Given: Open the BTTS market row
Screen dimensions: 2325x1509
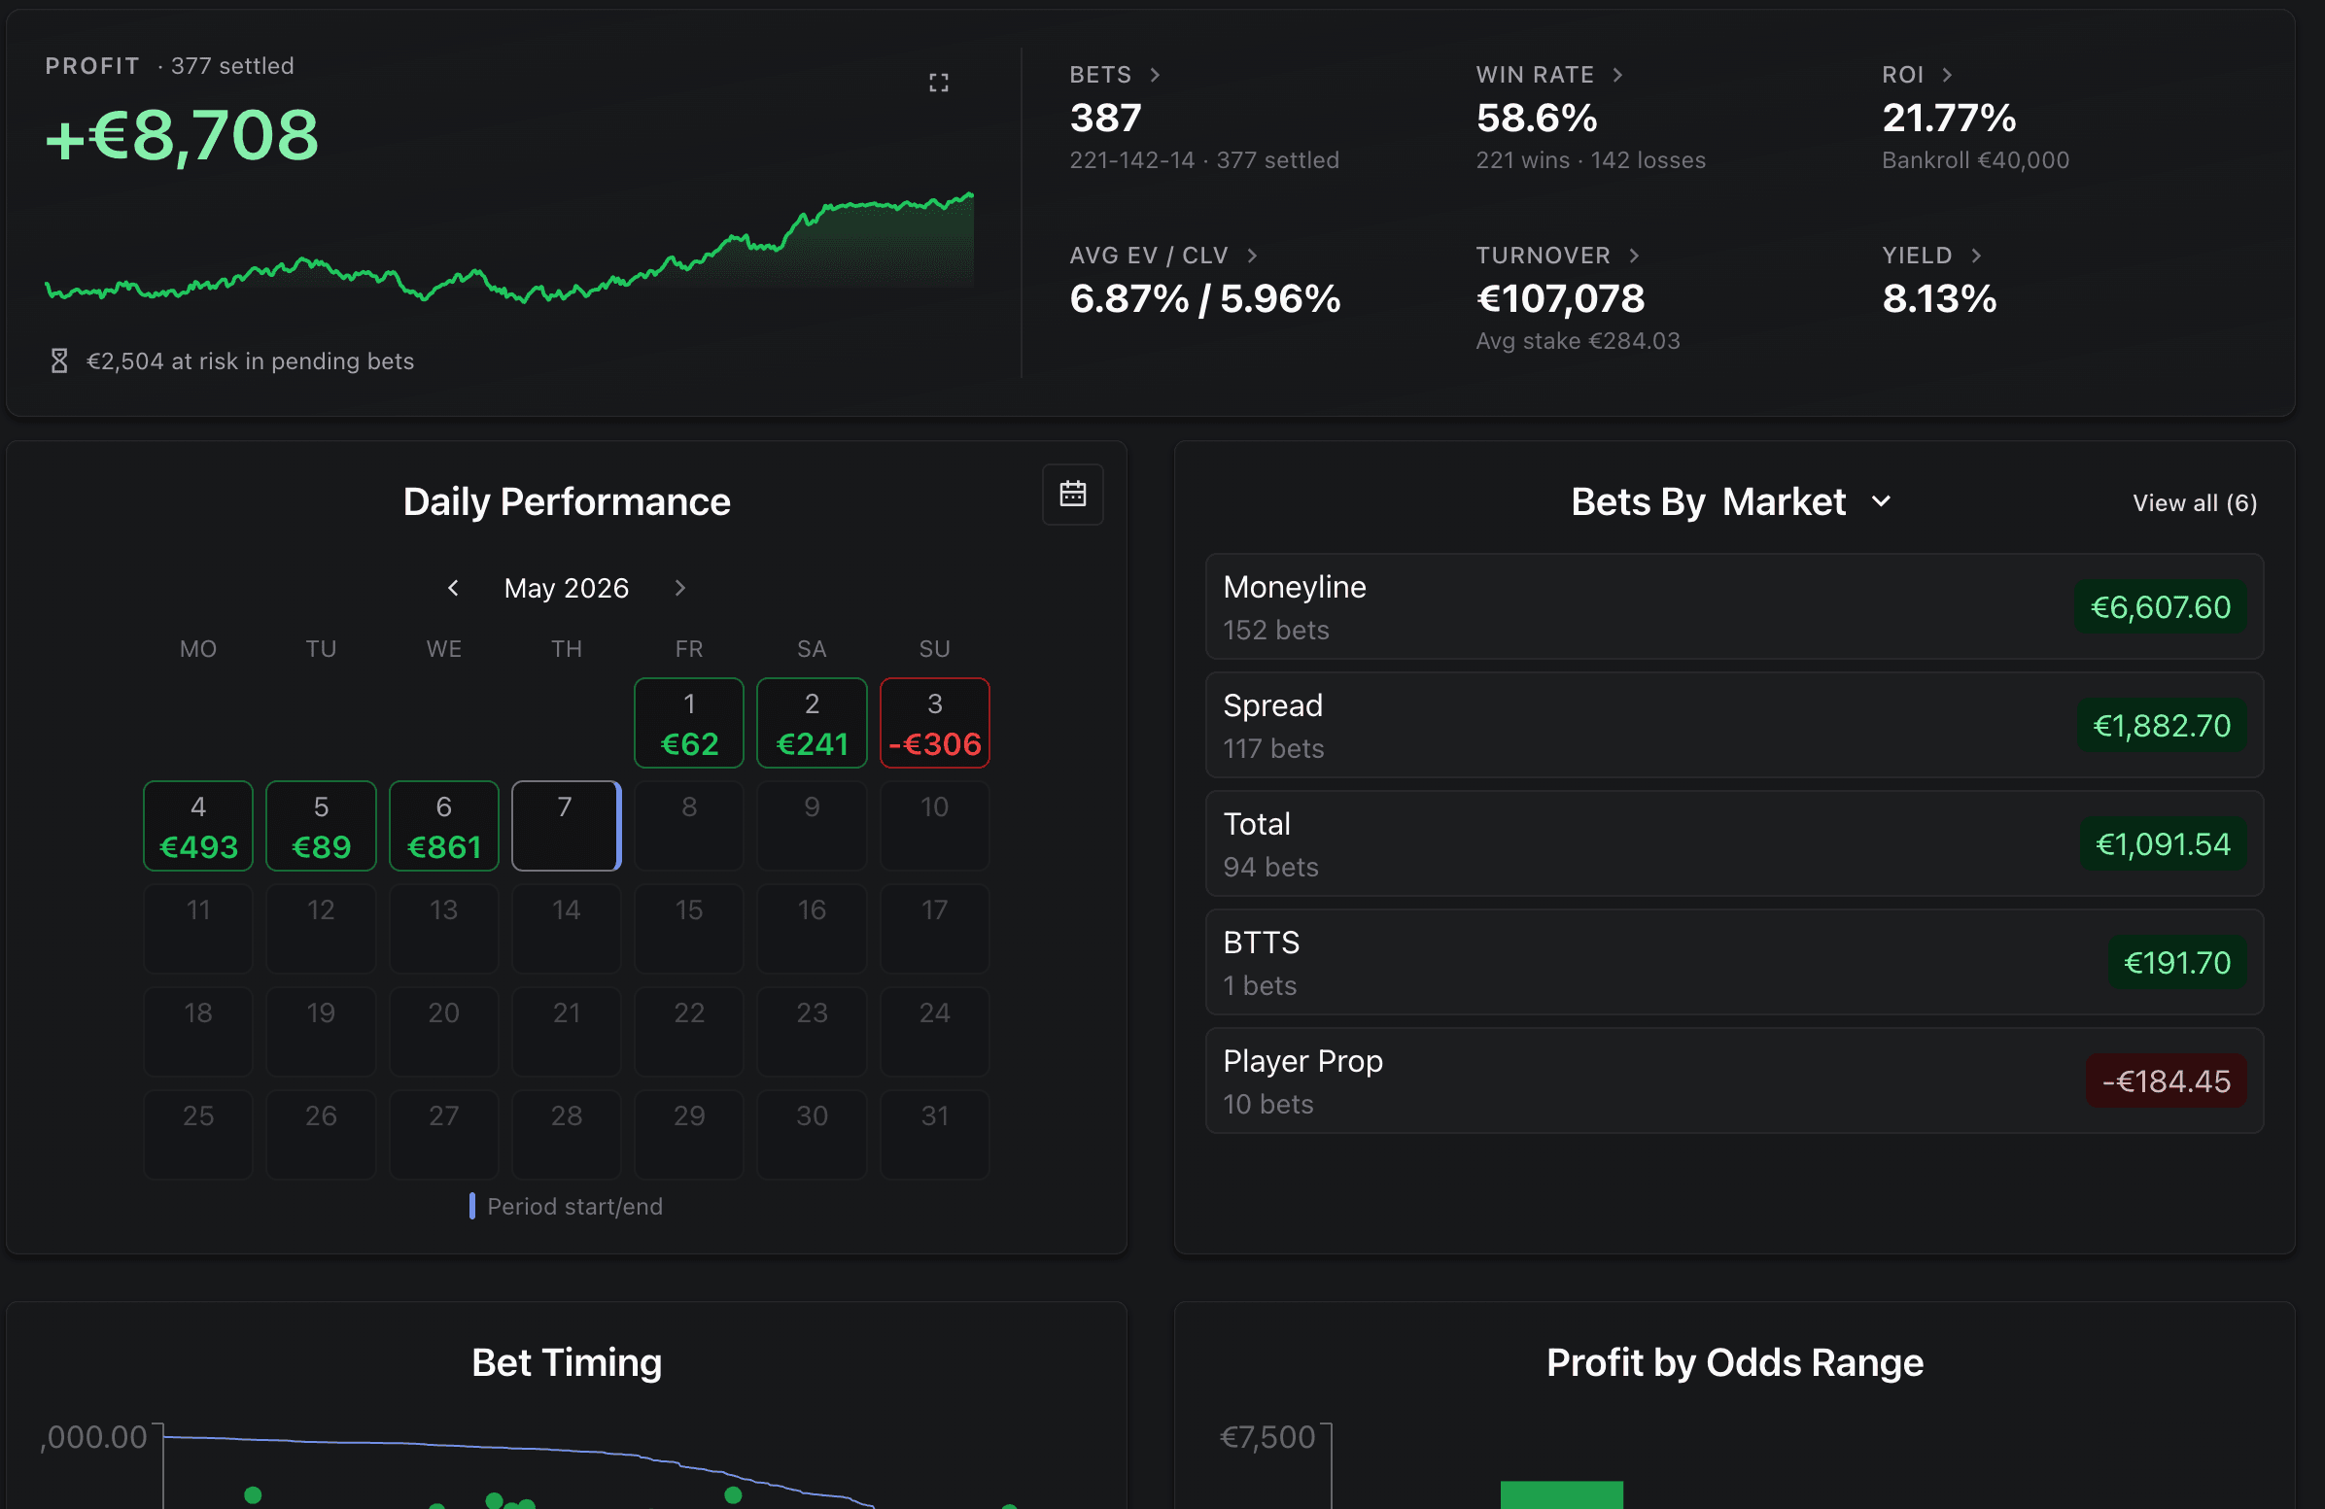Looking at the screenshot, I should pos(1734,962).
